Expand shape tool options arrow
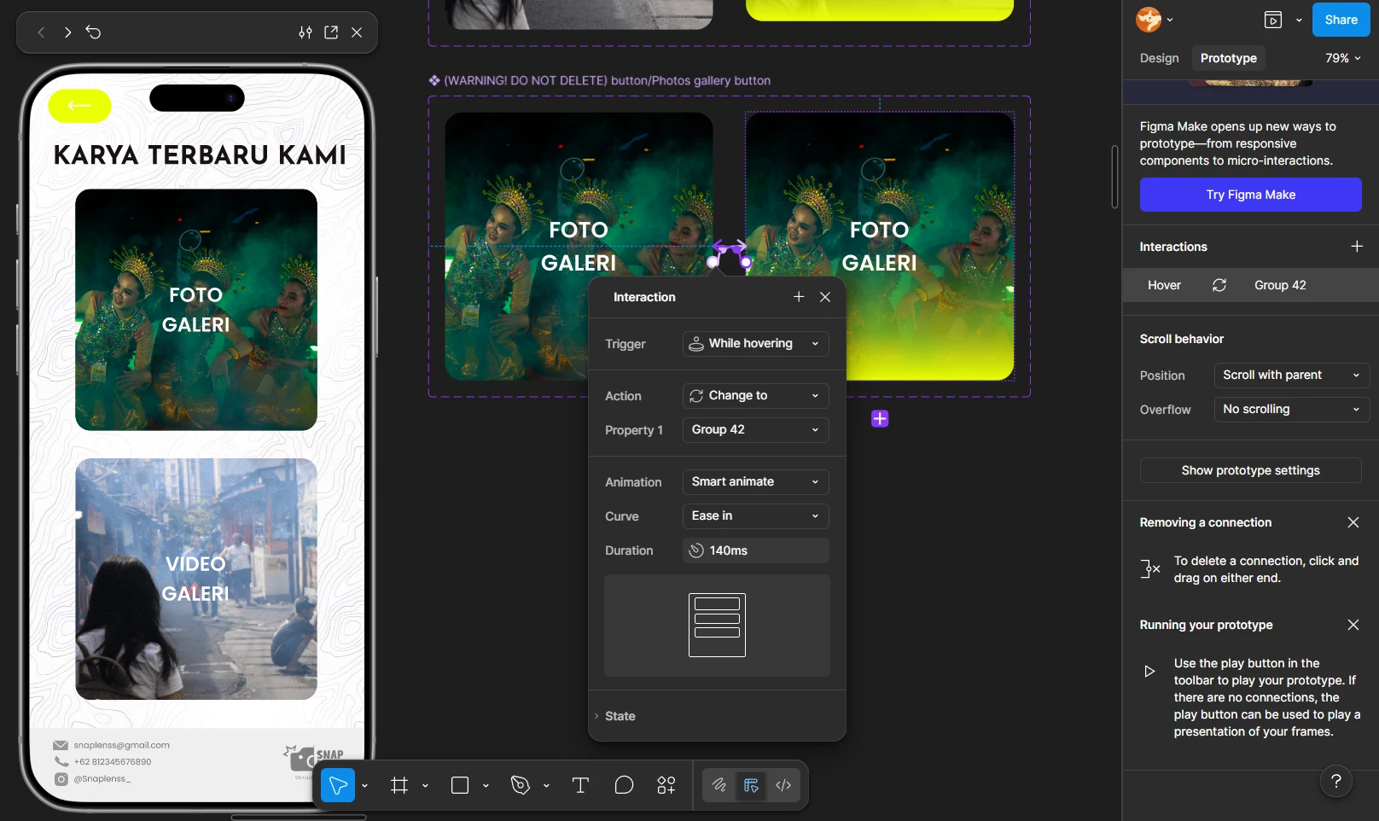Image resolution: width=1379 pixels, height=821 pixels. click(486, 785)
